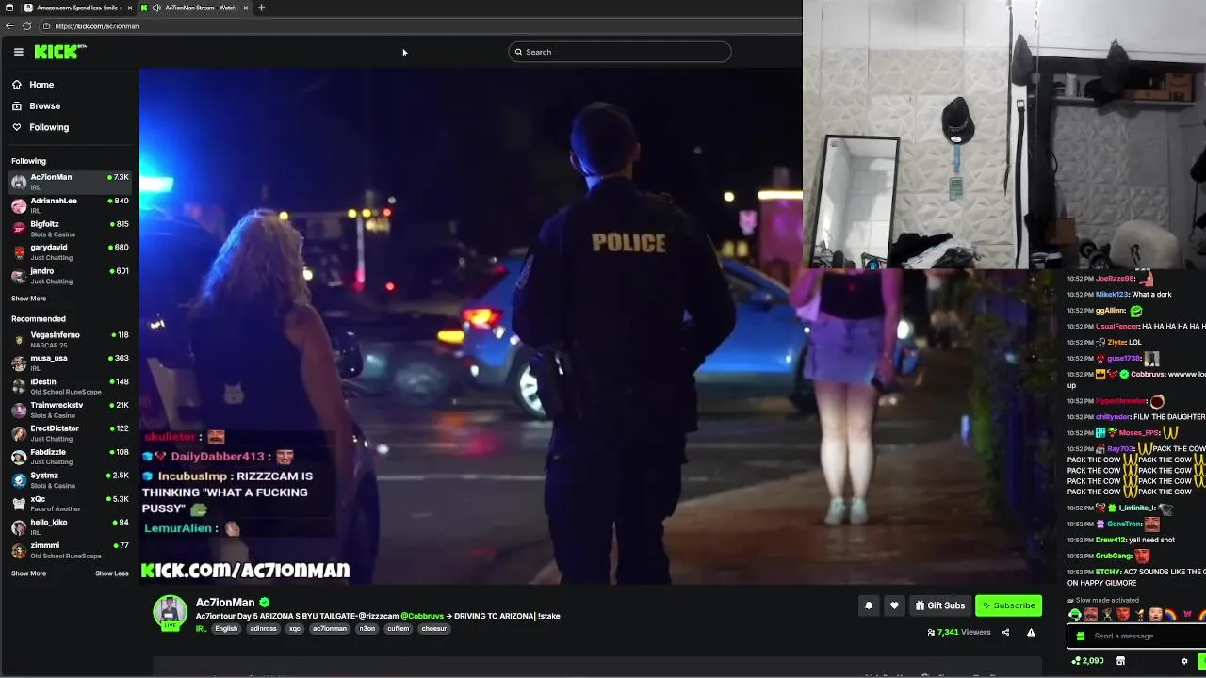The height and width of the screenshot is (678, 1206).
Task: Open hello_kiko recommended channel
Action: (70, 526)
